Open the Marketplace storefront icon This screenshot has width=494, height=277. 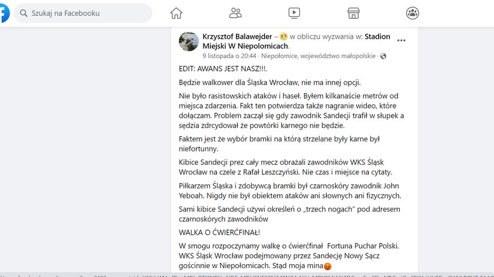[353, 13]
